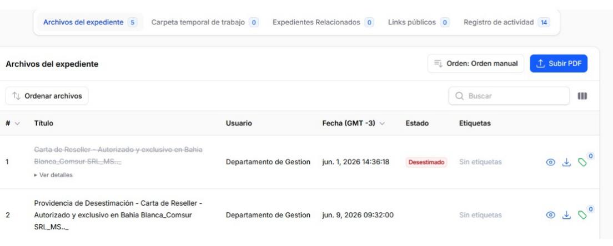
Task: Click the Ordenar archivos button
Action: (x=47, y=96)
